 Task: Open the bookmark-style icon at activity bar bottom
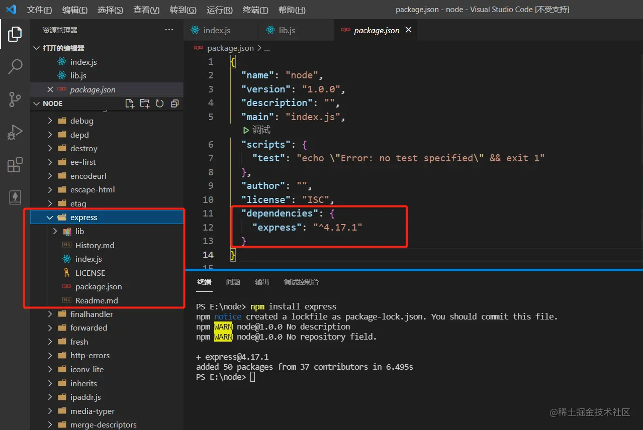[x=15, y=197]
